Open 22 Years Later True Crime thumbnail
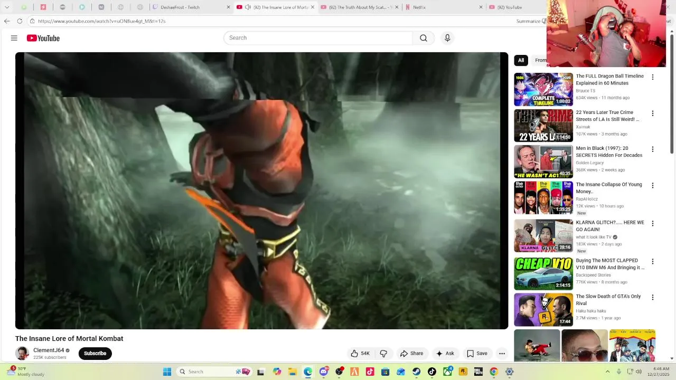This screenshot has width=676, height=380. [543, 126]
